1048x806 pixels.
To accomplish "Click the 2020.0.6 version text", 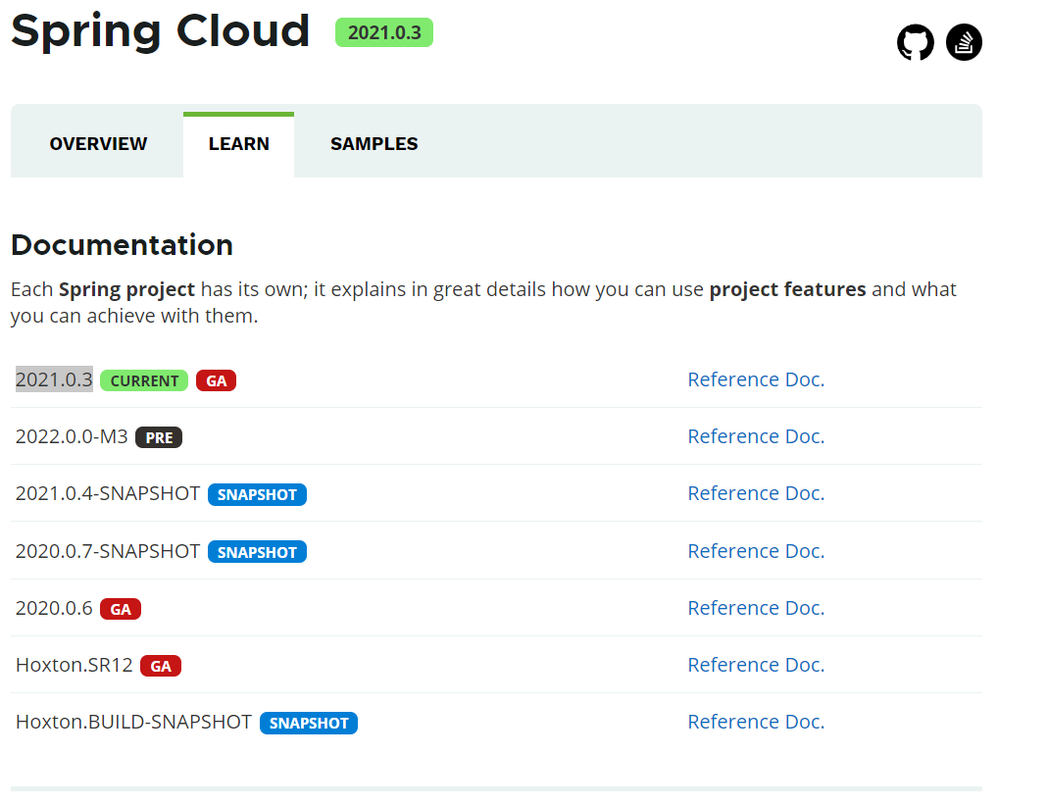I will click(54, 608).
